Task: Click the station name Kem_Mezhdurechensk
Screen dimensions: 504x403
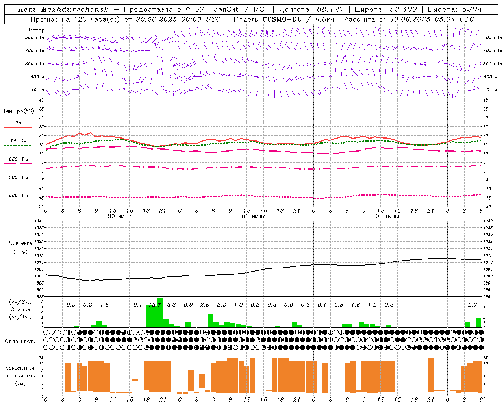Action: click(63, 10)
